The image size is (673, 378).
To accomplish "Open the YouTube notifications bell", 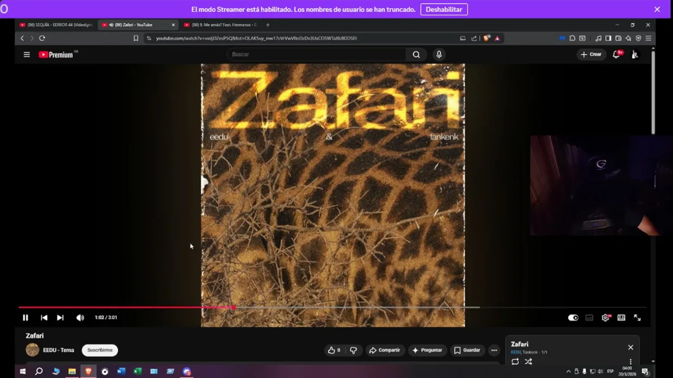I will pos(617,55).
